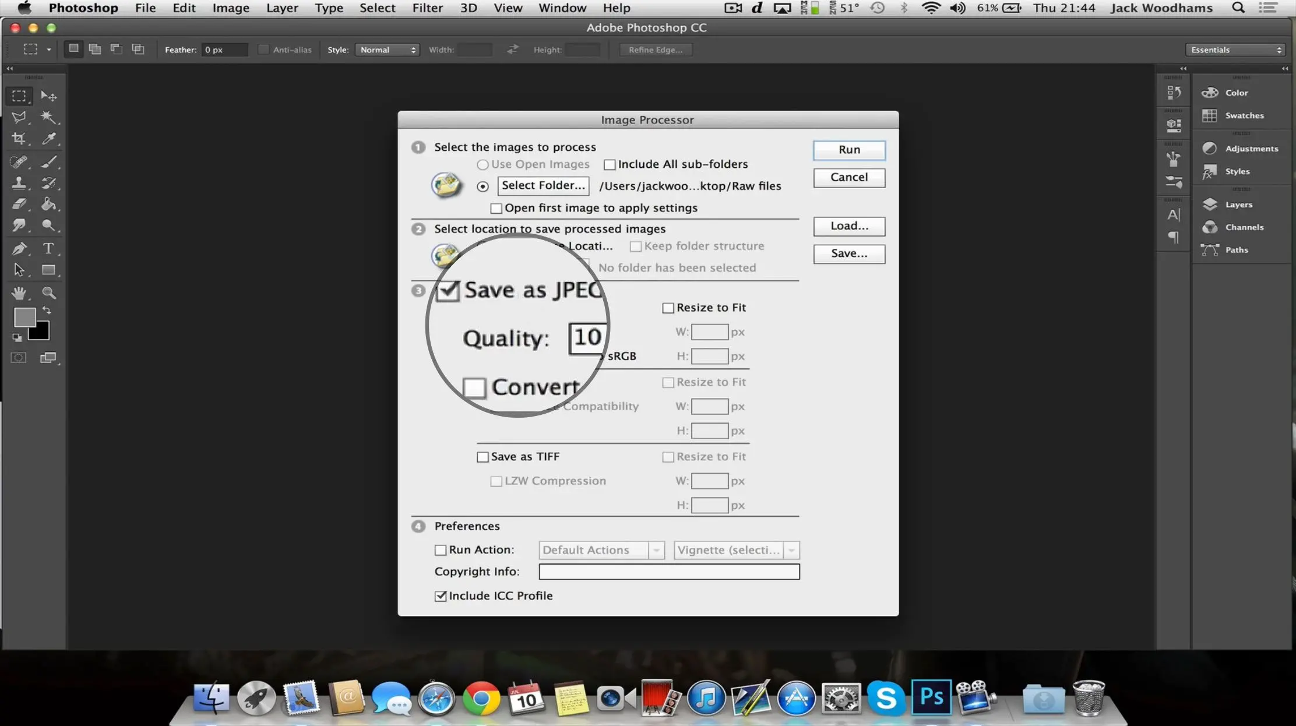The height and width of the screenshot is (726, 1296).
Task: Enable LZW Compression checkbox
Action: tap(496, 481)
